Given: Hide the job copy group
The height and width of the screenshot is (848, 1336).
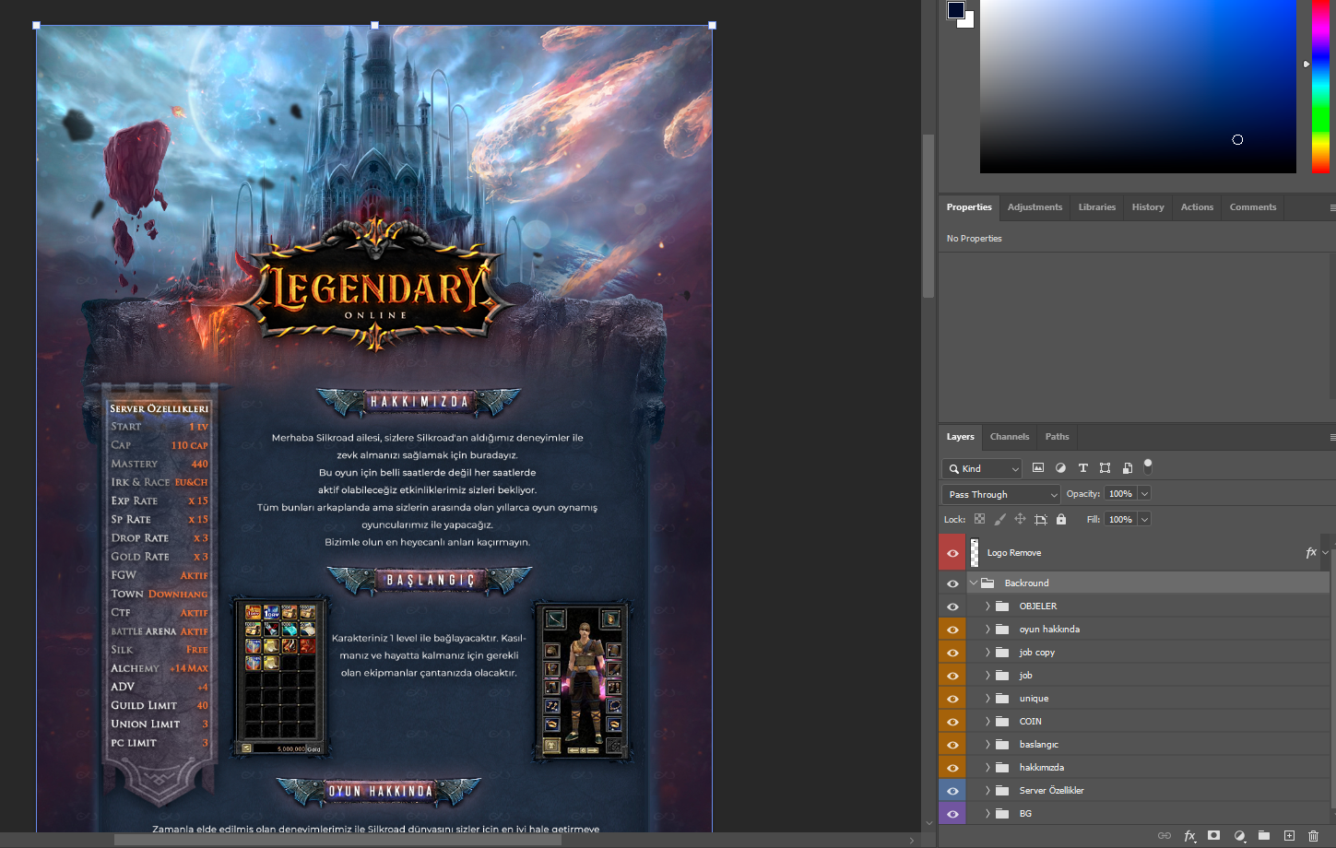Looking at the screenshot, I should coord(952,653).
